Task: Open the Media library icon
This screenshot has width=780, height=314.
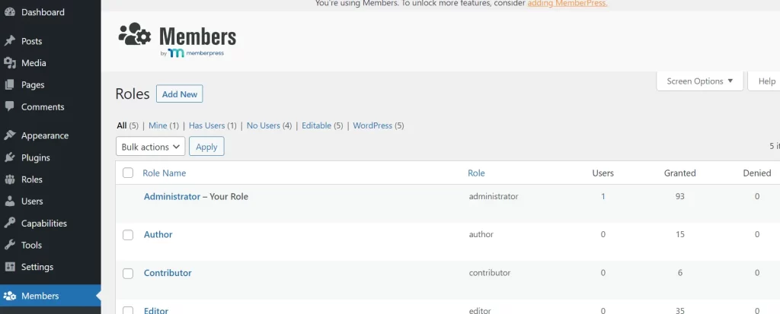Action: point(9,62)
